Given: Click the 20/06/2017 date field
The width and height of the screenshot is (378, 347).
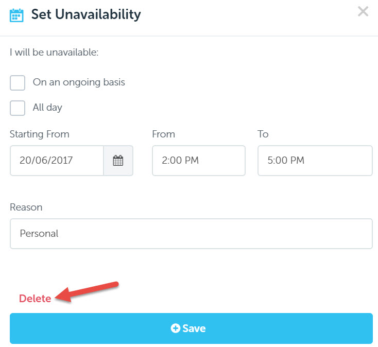Looking at the screenshot, I should (x=57, y=161).
